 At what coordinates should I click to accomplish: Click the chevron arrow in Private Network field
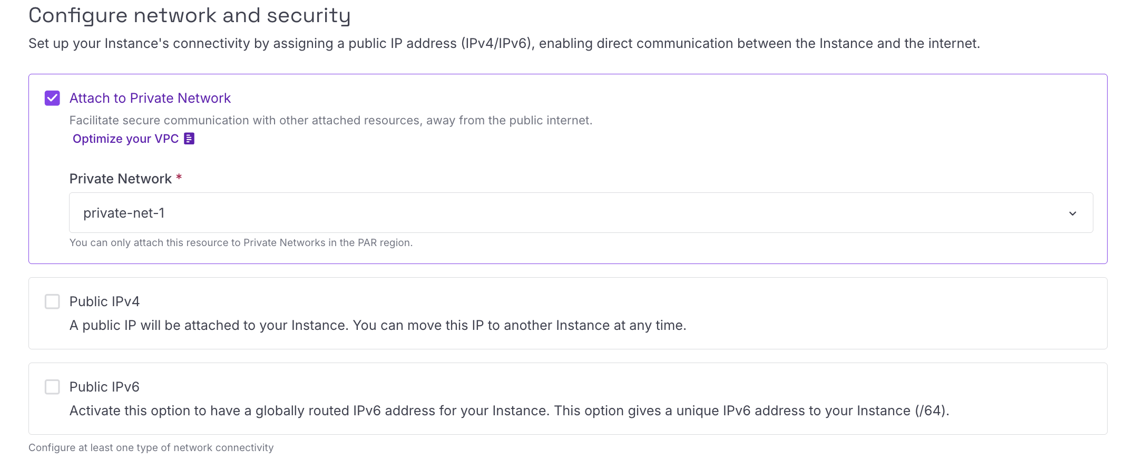click(x=1072, y=213)
